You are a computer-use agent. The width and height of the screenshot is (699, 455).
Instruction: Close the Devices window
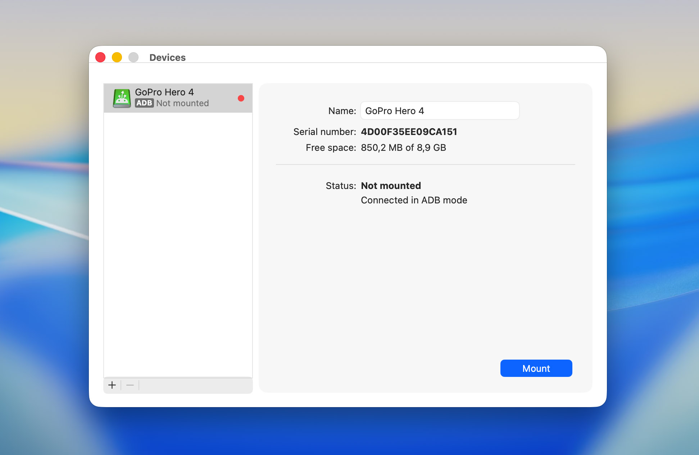point(100,57)
